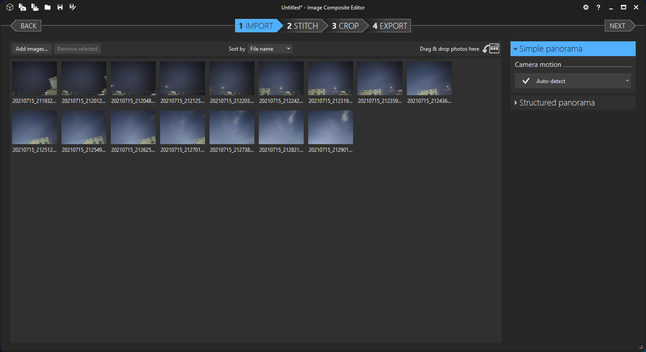Click the "Camera motion" label
This screenshot has width=646, height=352.
point(538,65)
